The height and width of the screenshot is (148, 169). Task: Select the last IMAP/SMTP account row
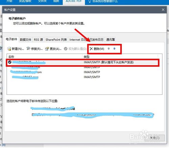(x=84, y=77)
